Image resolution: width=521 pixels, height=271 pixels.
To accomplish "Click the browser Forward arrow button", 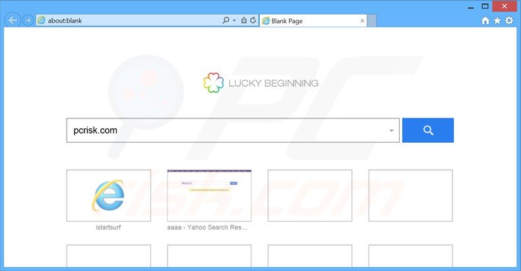I will 28,20.
